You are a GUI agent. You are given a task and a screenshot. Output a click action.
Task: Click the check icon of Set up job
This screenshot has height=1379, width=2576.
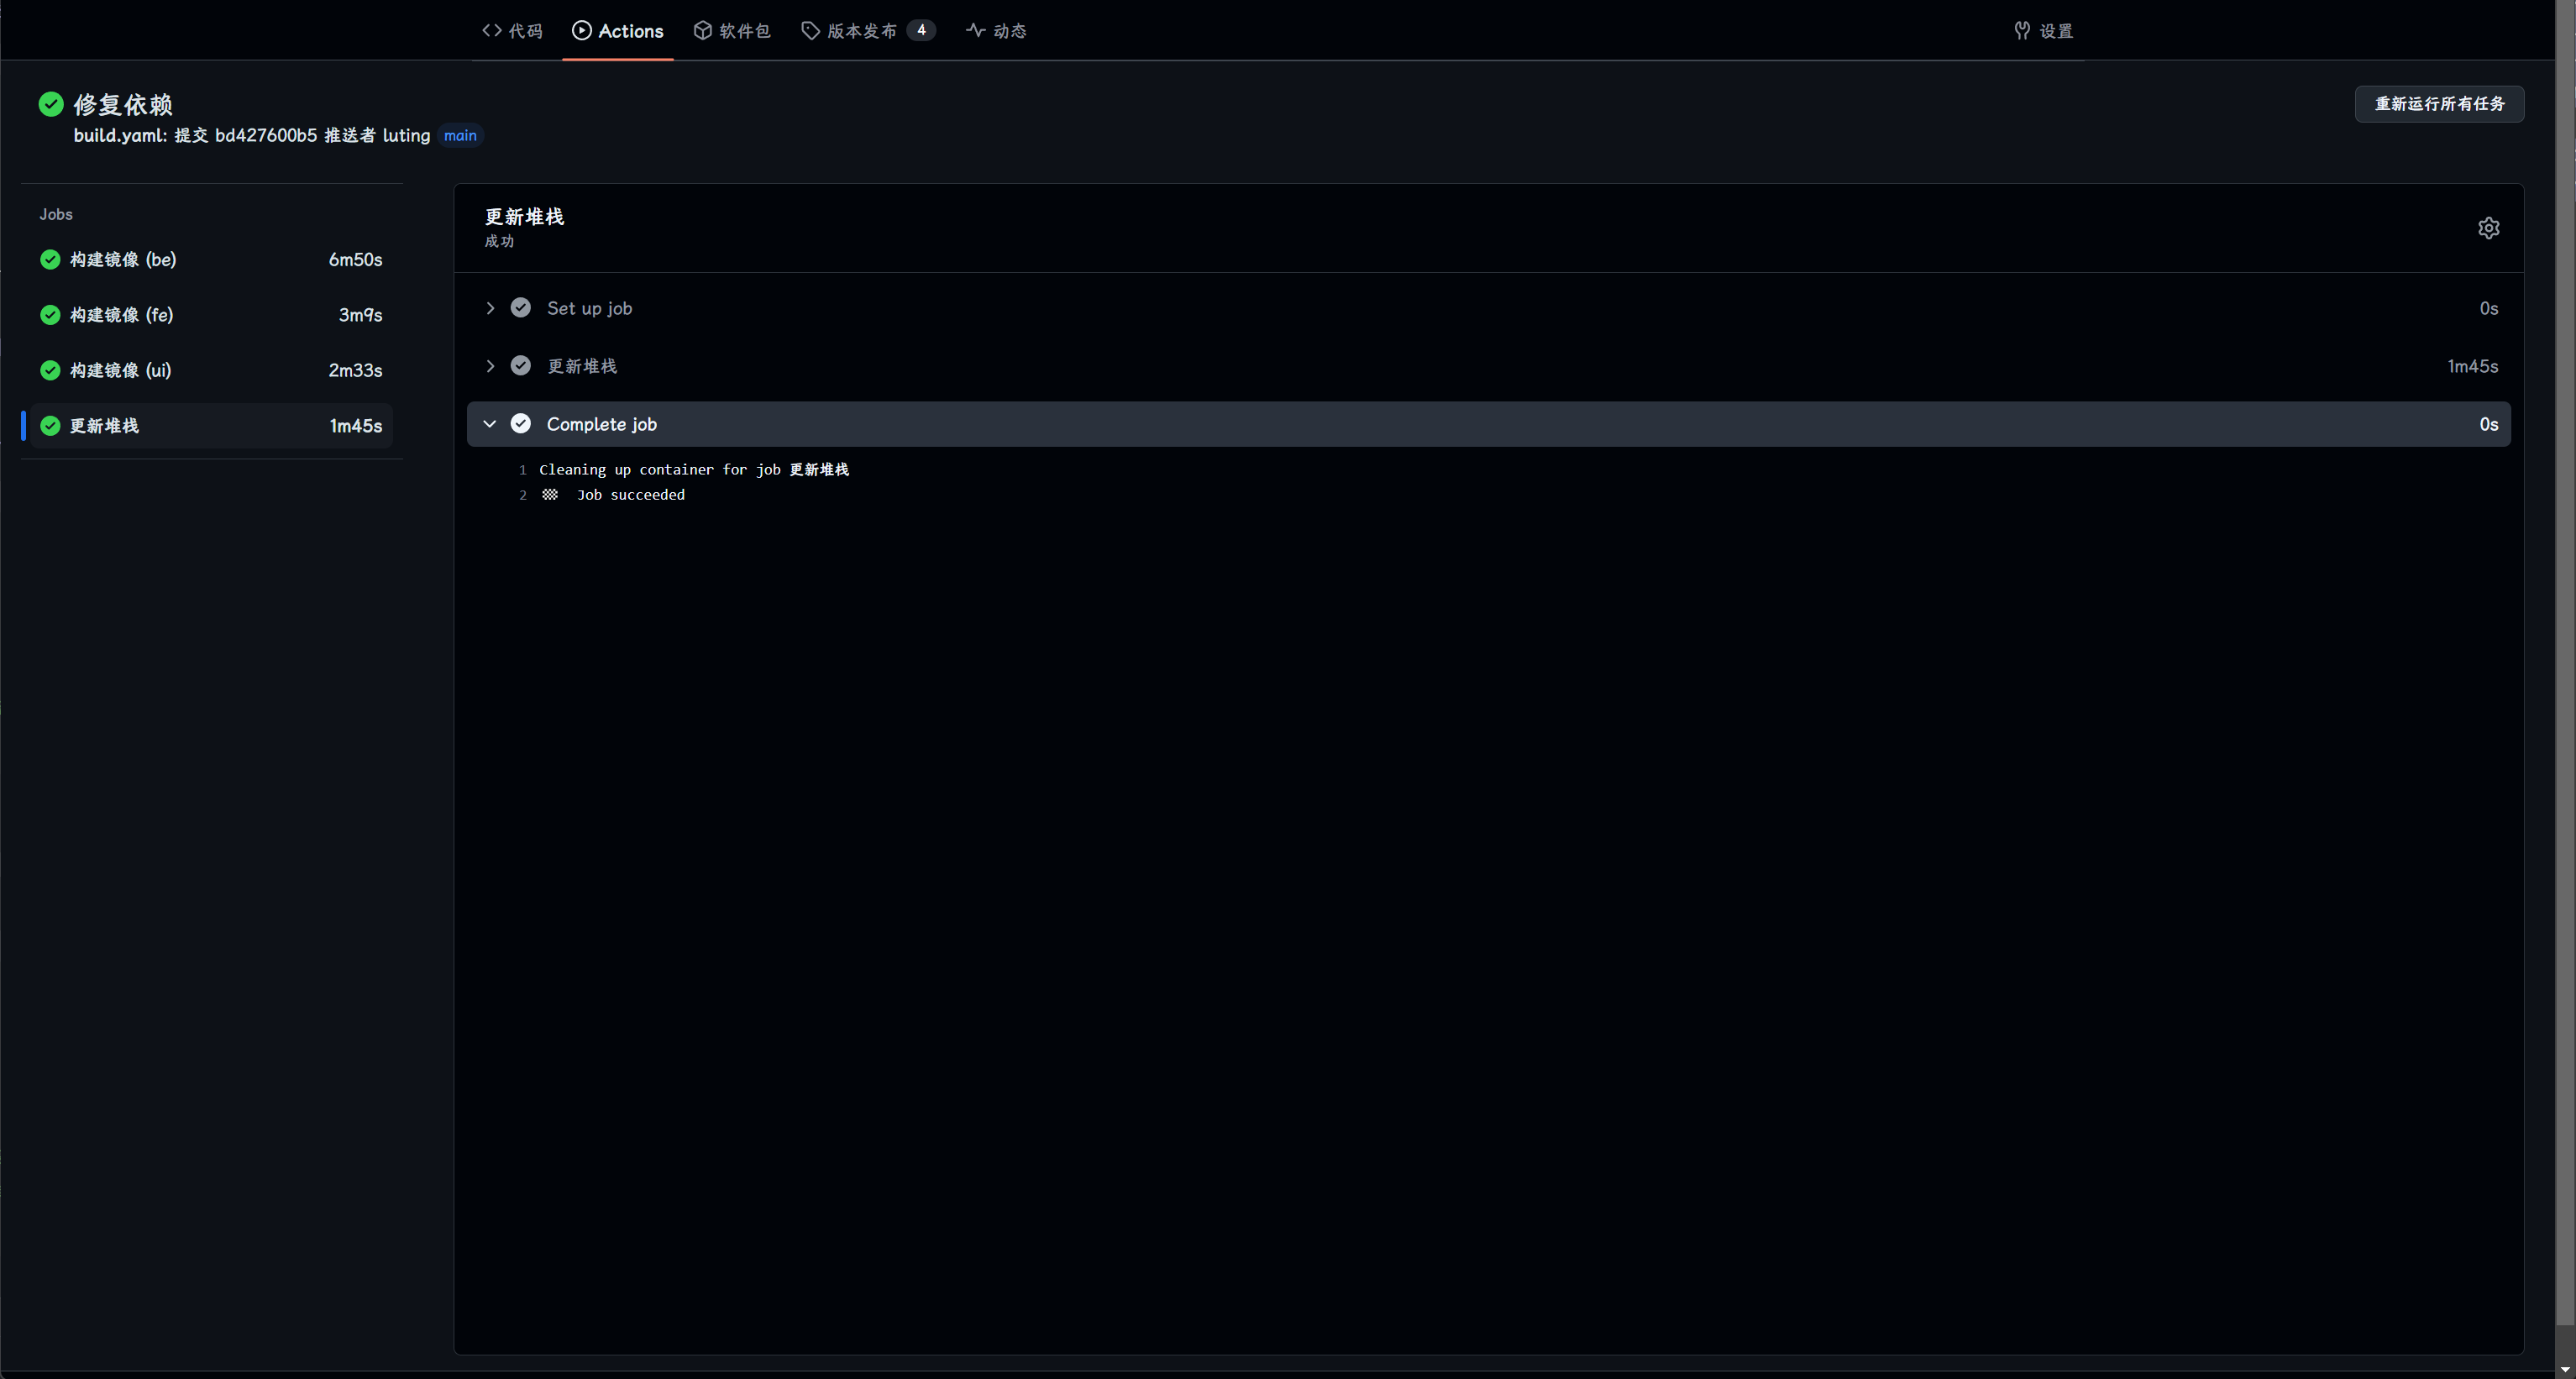(520, 308)
